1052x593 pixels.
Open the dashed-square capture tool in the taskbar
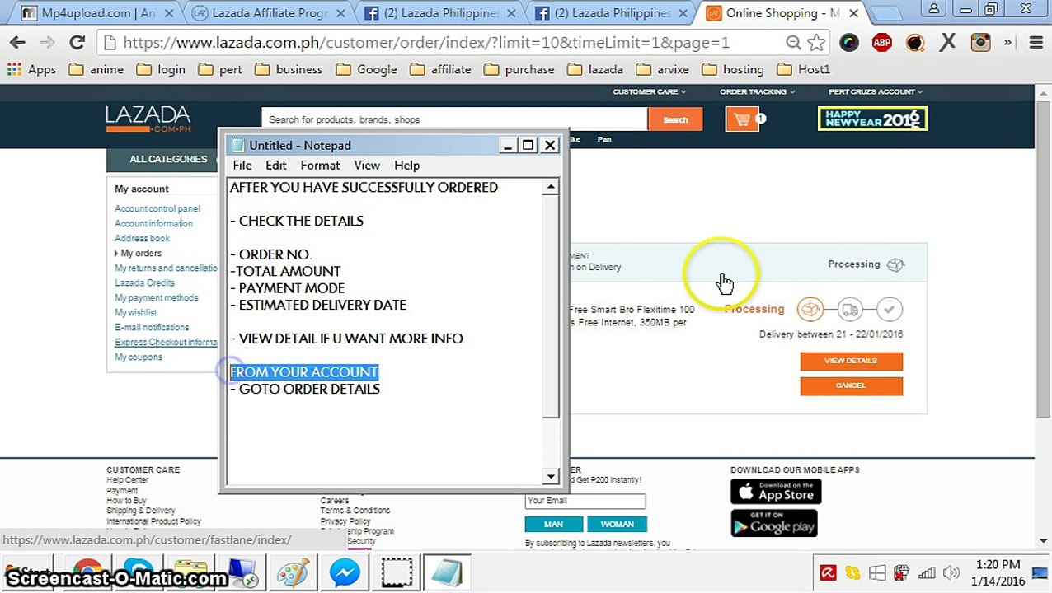(x=397, y=572)
